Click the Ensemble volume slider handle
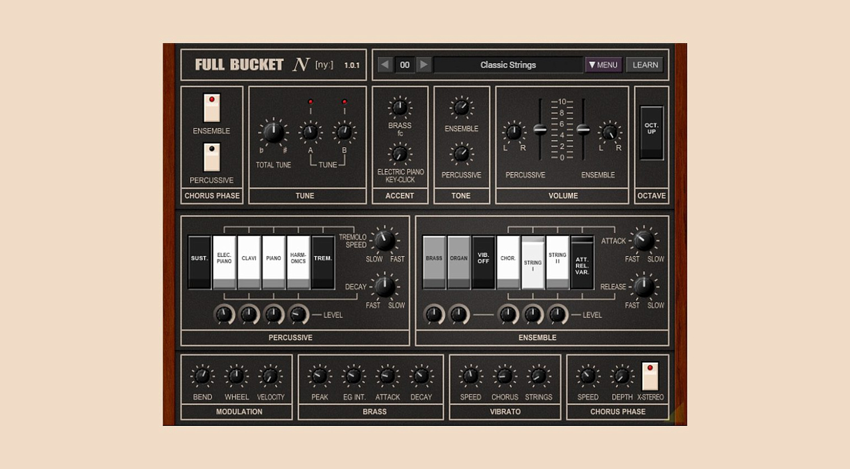 click(584, 130)
